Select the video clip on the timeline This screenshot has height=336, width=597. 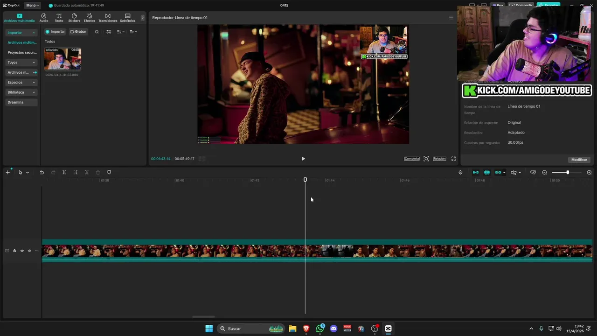click(317, 251)
